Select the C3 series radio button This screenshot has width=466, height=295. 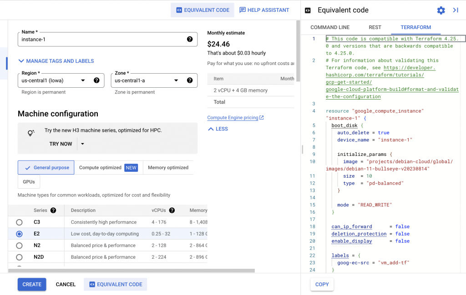(19, 222)
